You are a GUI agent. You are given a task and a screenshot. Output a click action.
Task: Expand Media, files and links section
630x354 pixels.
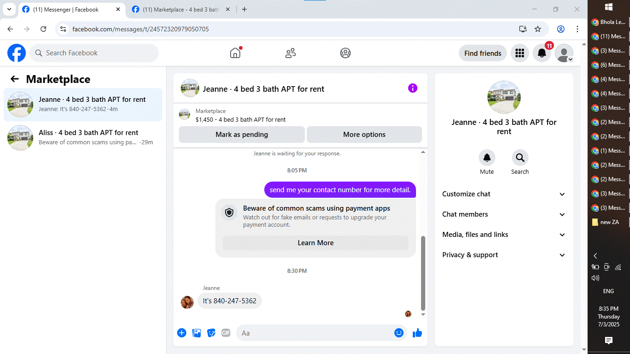pyautogui.click(x=504, y=235)
